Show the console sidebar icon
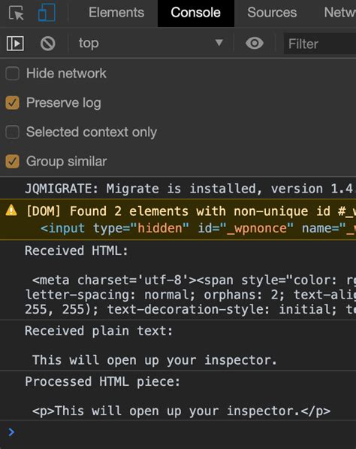Screen dimensions: 356x449 pyautogui.click(x=15, y=44)
